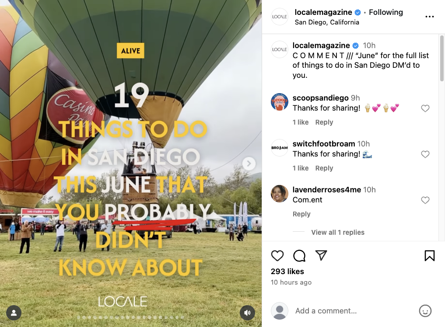The width and height of the screenshot is (445, 327).
Task: Open the localemagazine profile picture in the header
Action: (280, 17)
